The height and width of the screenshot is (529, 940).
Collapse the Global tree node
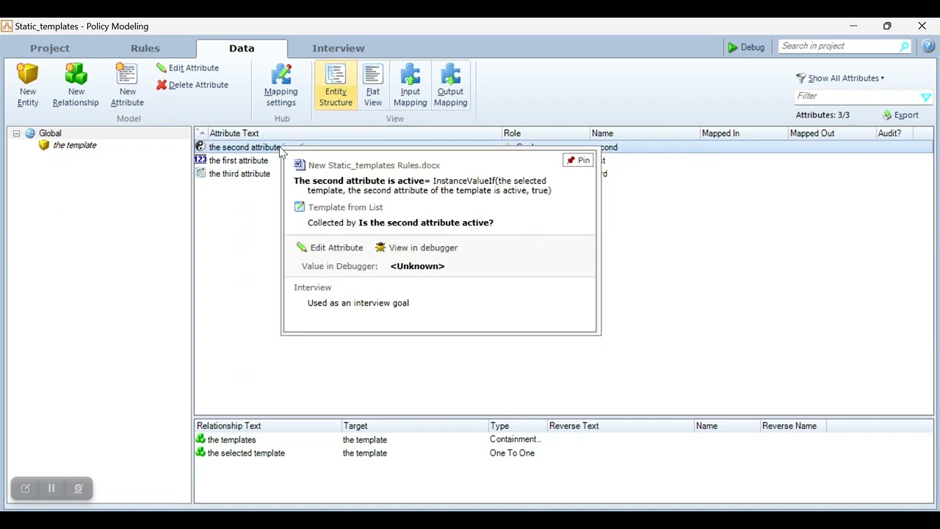pyautogui.click(x=16, y=134)
